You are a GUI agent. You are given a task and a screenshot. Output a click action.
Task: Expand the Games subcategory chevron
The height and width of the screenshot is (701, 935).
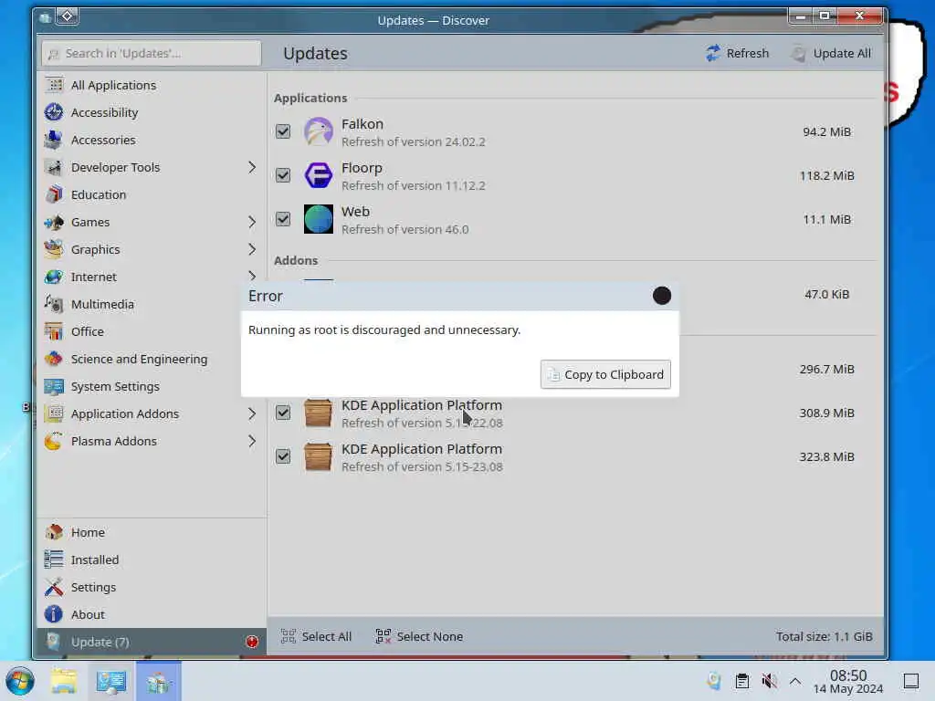coord(252,223)
